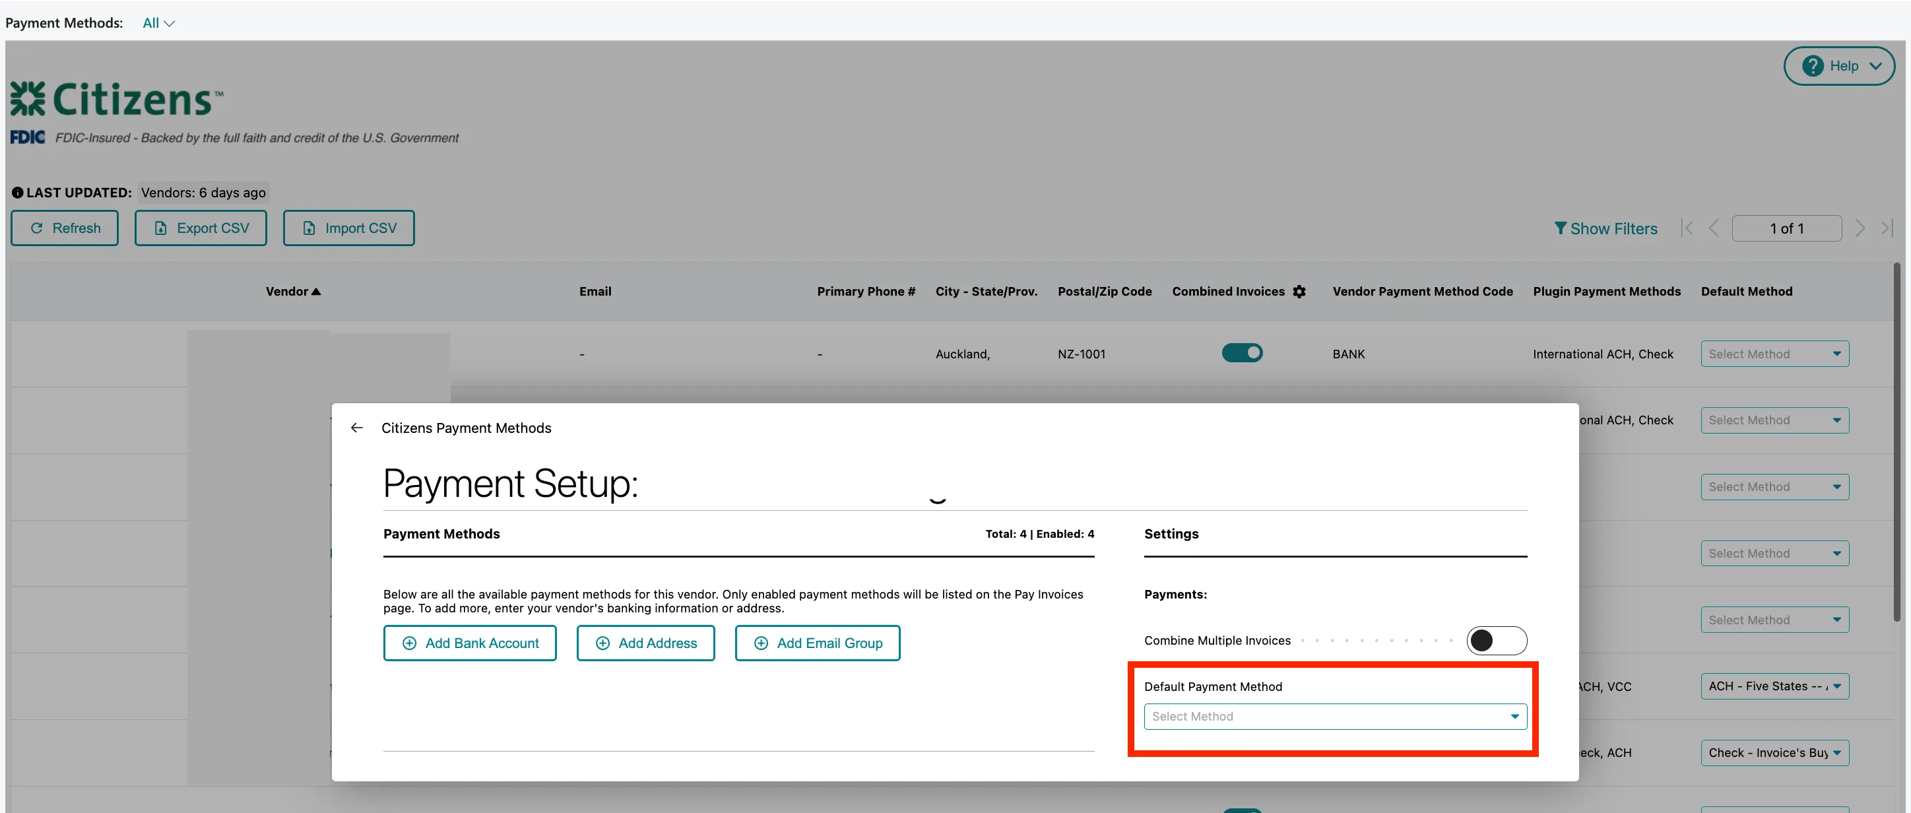
Task: Click the Vendor Payment Method Code header
Action: (1422, 292)
